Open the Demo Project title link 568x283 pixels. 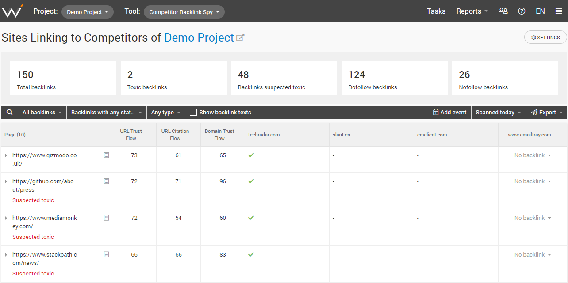click(199, 38)
